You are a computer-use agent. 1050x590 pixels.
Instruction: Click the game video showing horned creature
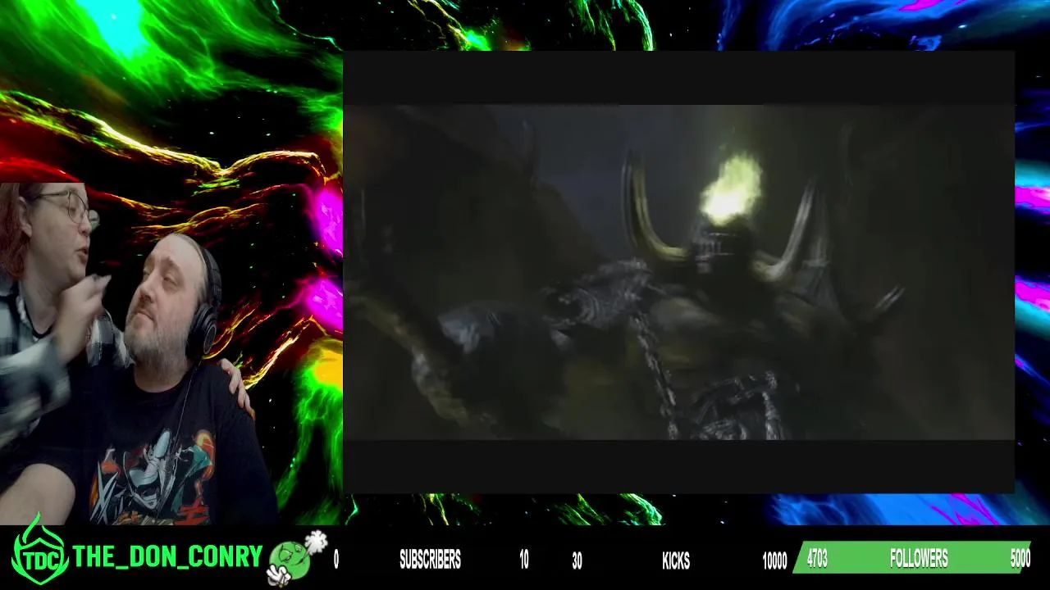(x=678, y=272)
